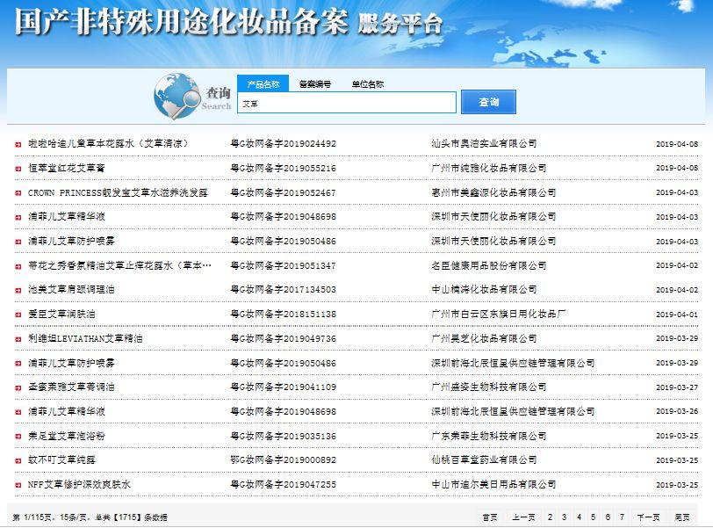The image size is (713, 528).
Task: Switch to the 单位名称 search tab
Action: click(368, 84)
